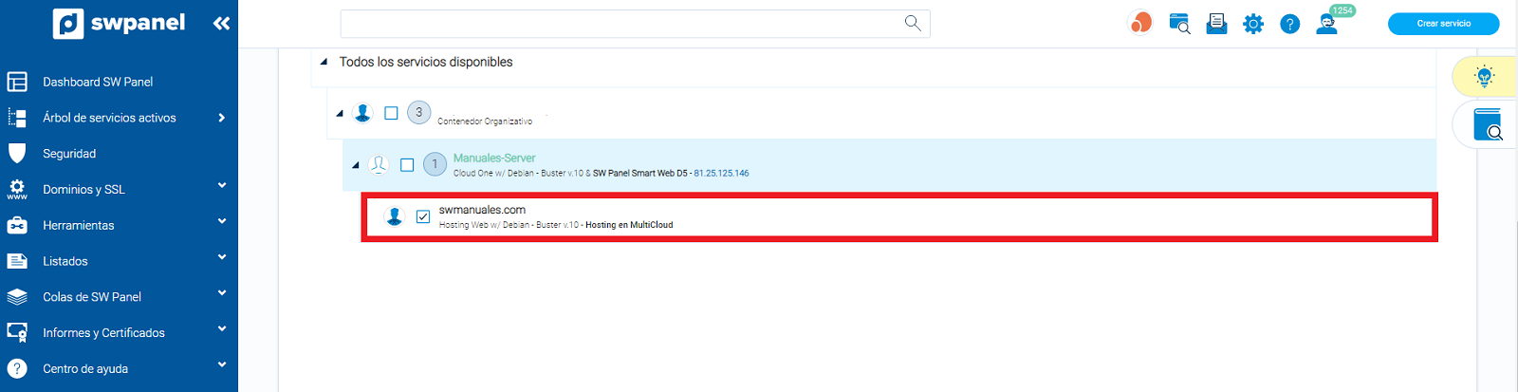This screenshot has width=1518, height=392.
Task: Click the lightbulb tips icon
Action: click(1485, 76)
